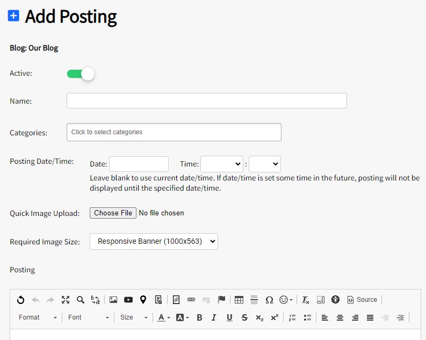
Task: Click the blue plus icon beside Add Posting
Action: pos(13,16)
